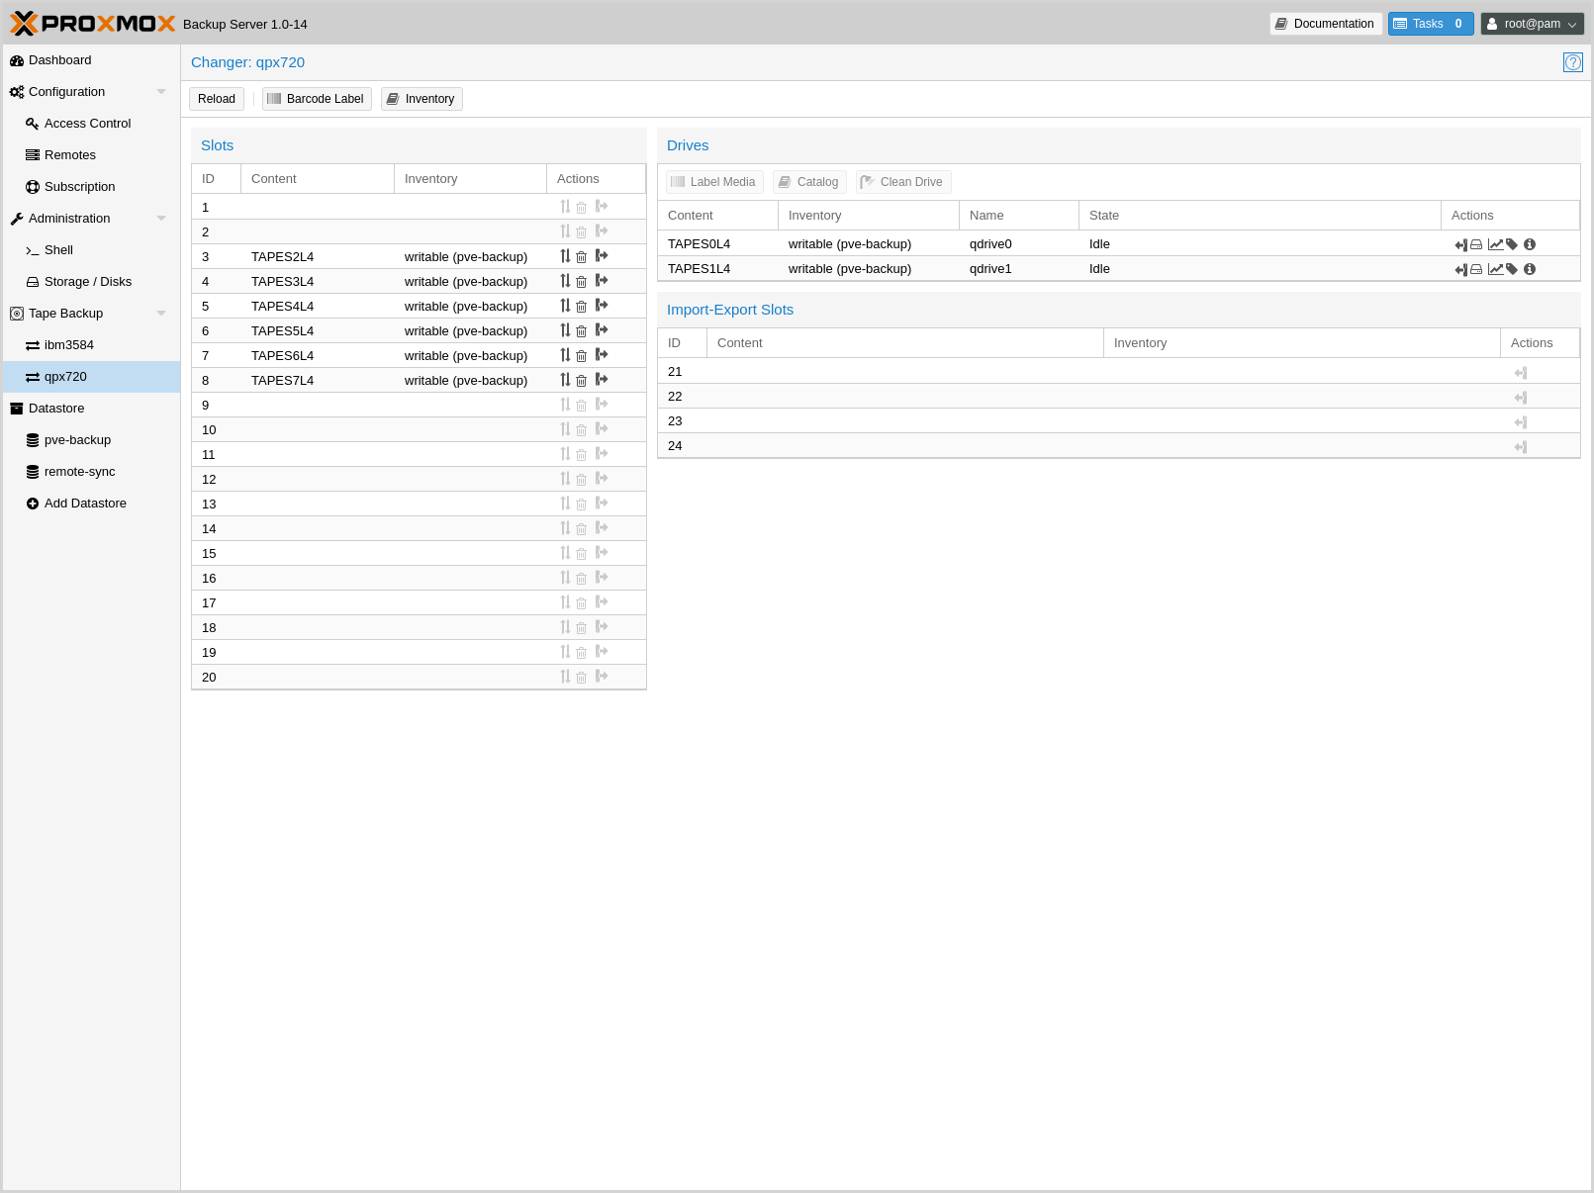
Task: Click the Reload button
Action: click(x=217, y=99)
